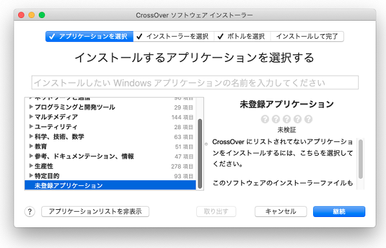Zoom the window with the green button
The height and width of the screenshot is (248, 386).
[42, 15]
